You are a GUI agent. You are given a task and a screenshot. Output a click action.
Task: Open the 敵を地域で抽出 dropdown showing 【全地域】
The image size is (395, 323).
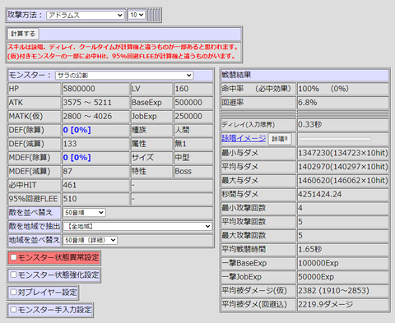coord(137,226)
